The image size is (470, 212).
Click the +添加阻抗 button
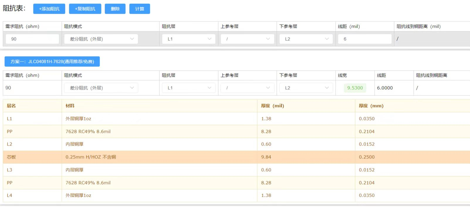pos(49,9)
